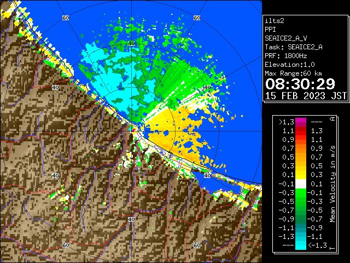Click the '40' range label due north of radar
This screenshot has width=350, height=263.
click(x=131, y=44)
